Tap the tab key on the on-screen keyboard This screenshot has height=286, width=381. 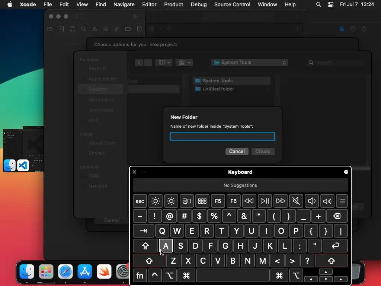(x=144, y=231)
